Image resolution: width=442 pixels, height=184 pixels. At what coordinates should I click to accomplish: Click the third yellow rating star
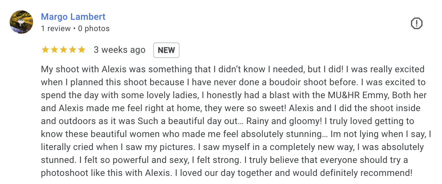(x=64, y=50)
